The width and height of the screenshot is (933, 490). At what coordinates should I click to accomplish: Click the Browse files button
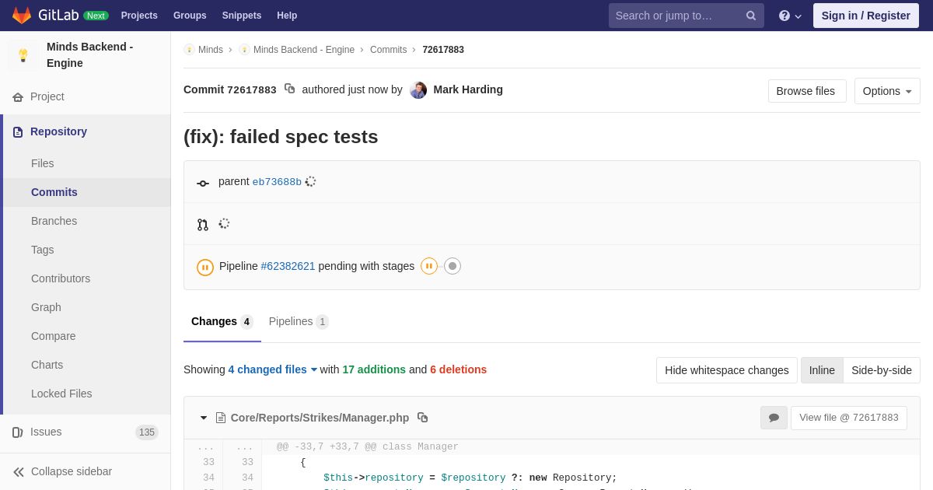805,91
